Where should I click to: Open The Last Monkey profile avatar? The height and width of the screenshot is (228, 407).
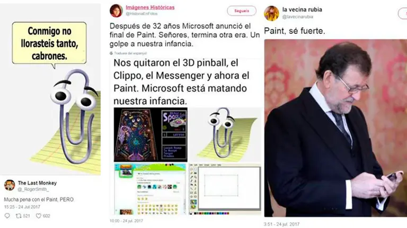pyautogui.click(x=10, y=185)
